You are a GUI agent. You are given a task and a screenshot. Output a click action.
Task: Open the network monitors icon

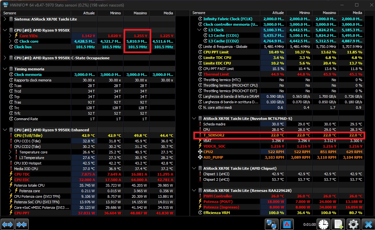coord(271,224)
